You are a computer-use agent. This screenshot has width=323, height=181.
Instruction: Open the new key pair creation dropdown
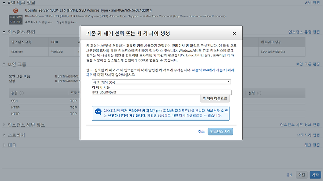[161, 82]
